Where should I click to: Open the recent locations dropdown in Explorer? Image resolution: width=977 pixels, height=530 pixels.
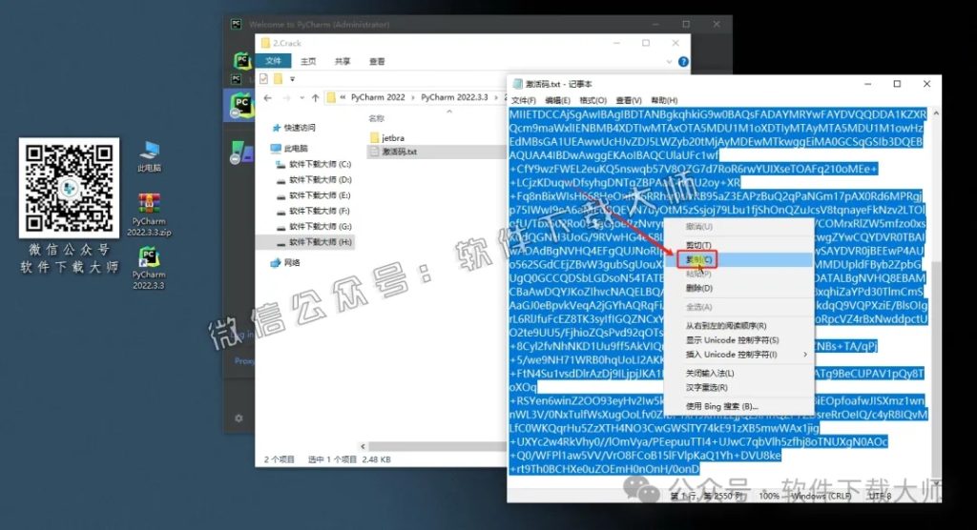click(301, 98)
